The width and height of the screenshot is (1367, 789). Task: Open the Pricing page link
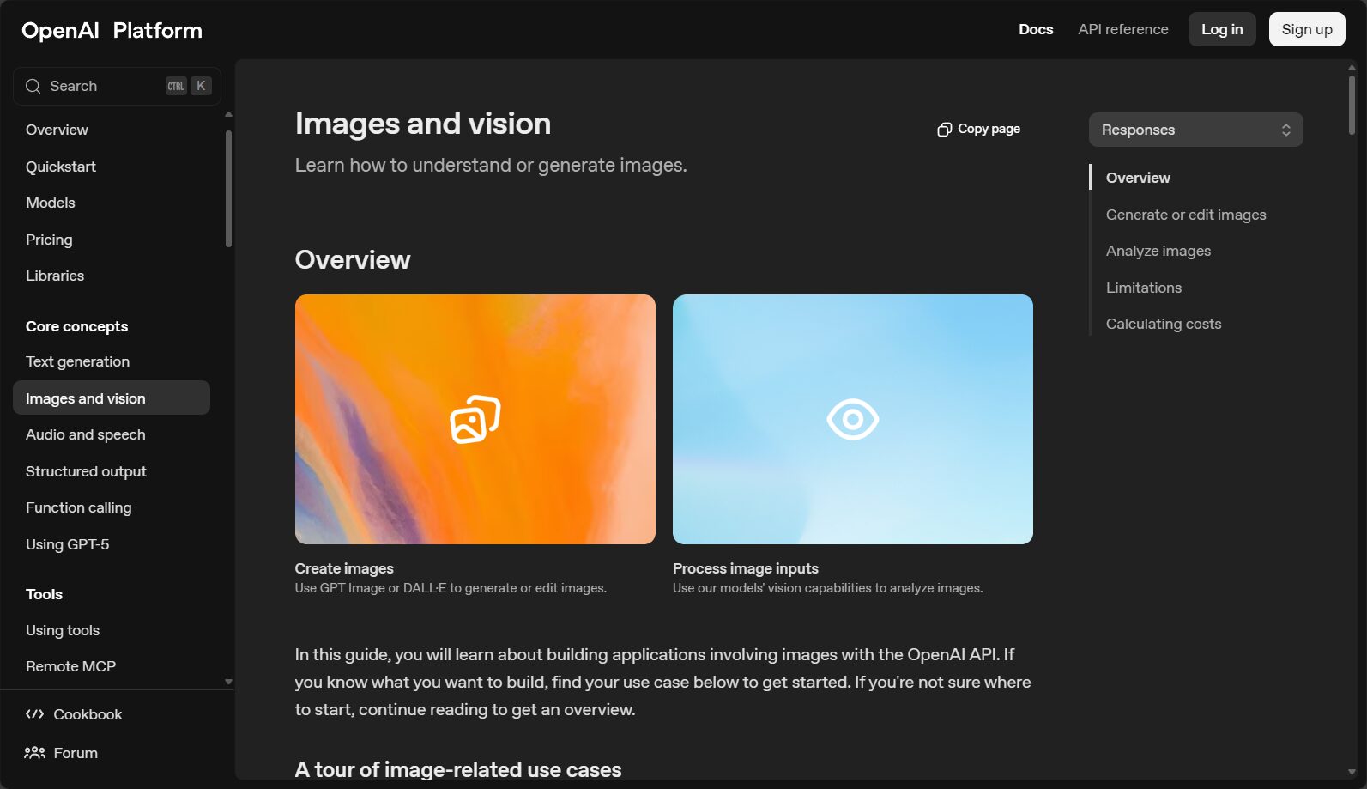tap(49, 240)
